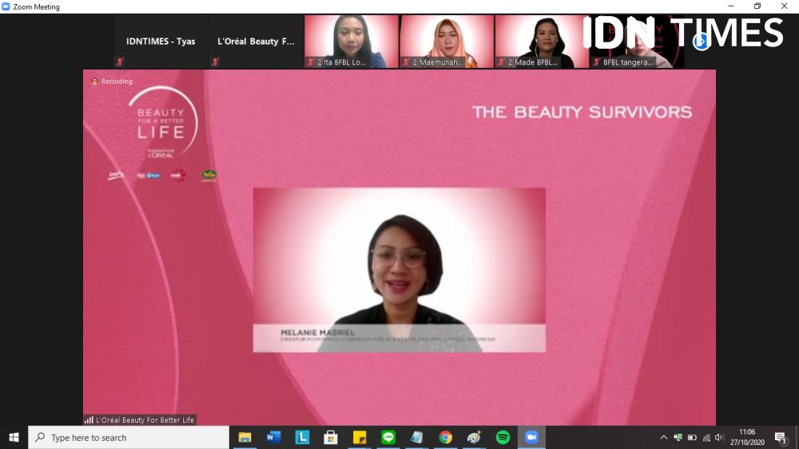
Task: Close the Zoom Meeting window
Action: pyautogui.click(x=785, y=6)
